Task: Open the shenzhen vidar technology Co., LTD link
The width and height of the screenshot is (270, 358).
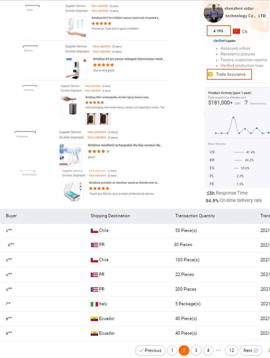Action: tap(245, 12)
